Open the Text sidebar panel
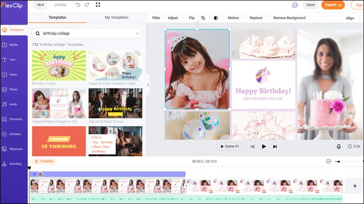 click(9, 60)
